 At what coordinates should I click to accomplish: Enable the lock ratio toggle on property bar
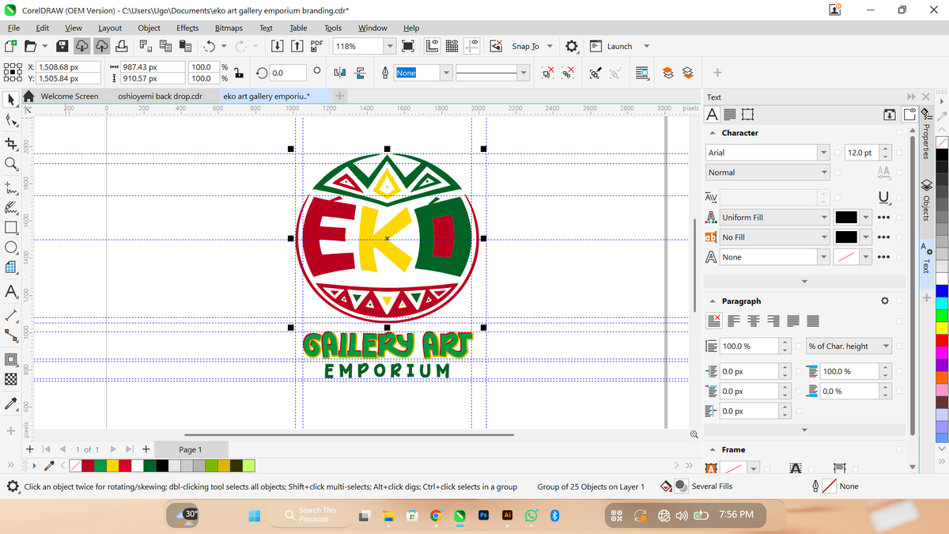click(239, 73)
